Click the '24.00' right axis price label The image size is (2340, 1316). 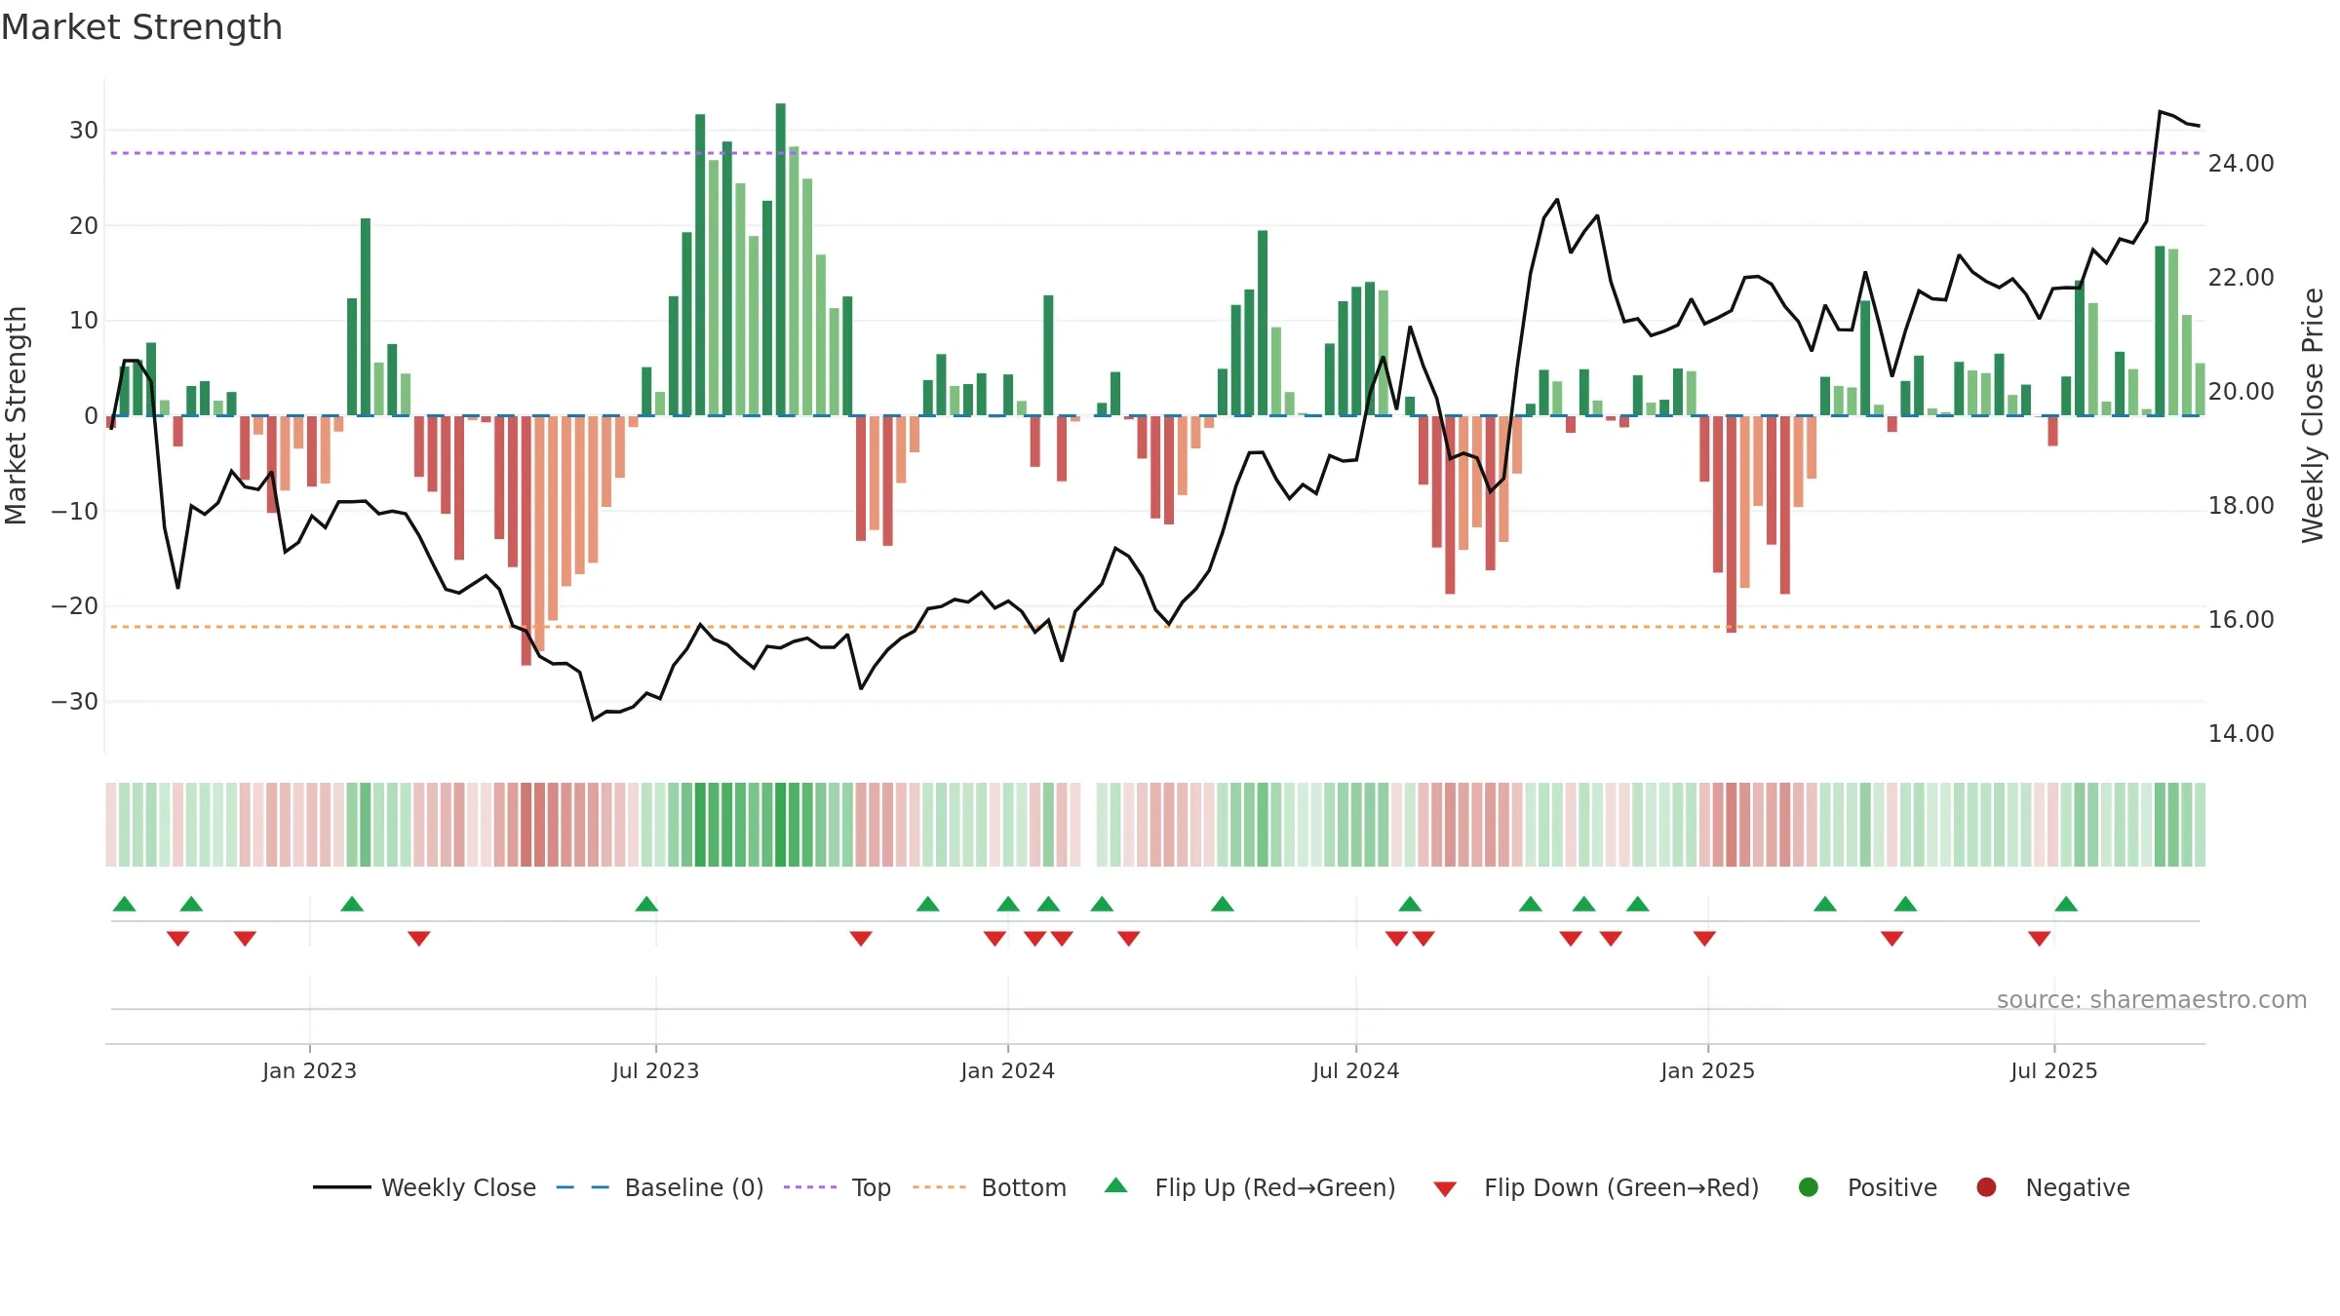point(2241,164)
